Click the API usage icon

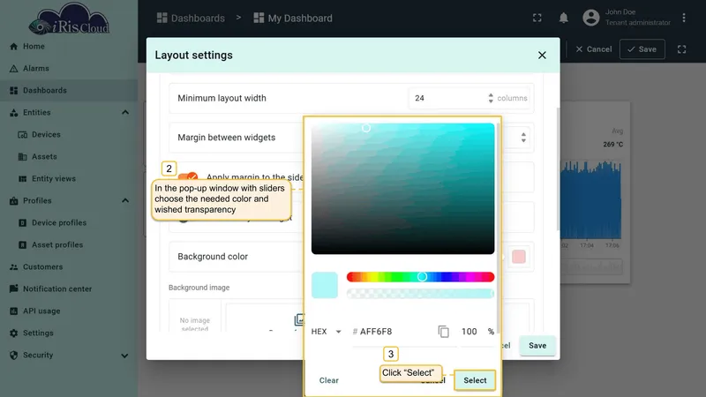[13, 311]
